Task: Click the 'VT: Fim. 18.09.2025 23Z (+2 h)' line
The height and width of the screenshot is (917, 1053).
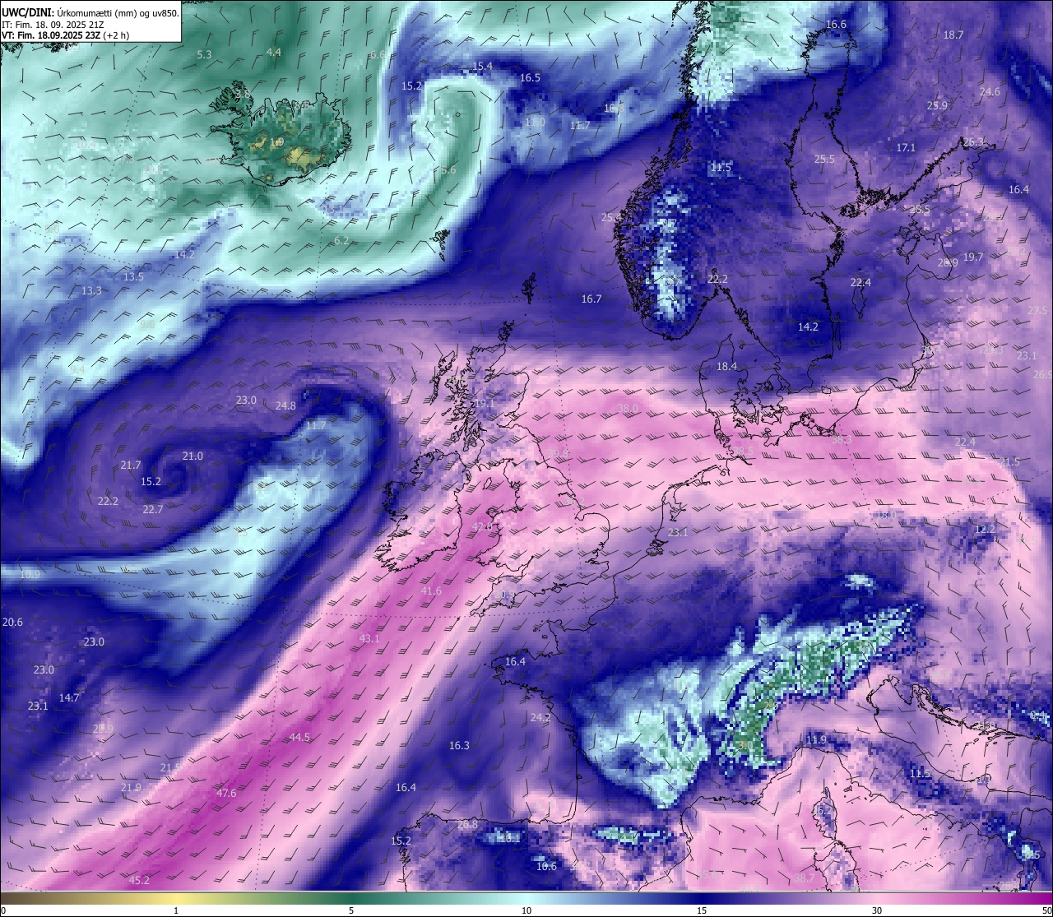Action: (x=66, y=35)
